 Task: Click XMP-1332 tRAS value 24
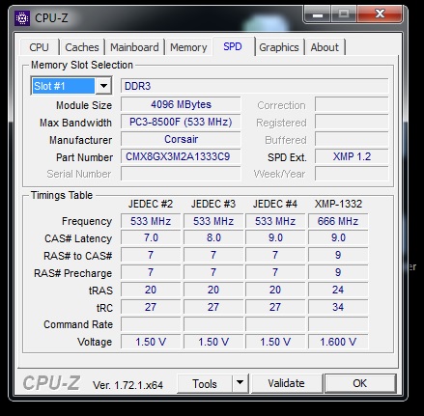(x=338, y=290)
